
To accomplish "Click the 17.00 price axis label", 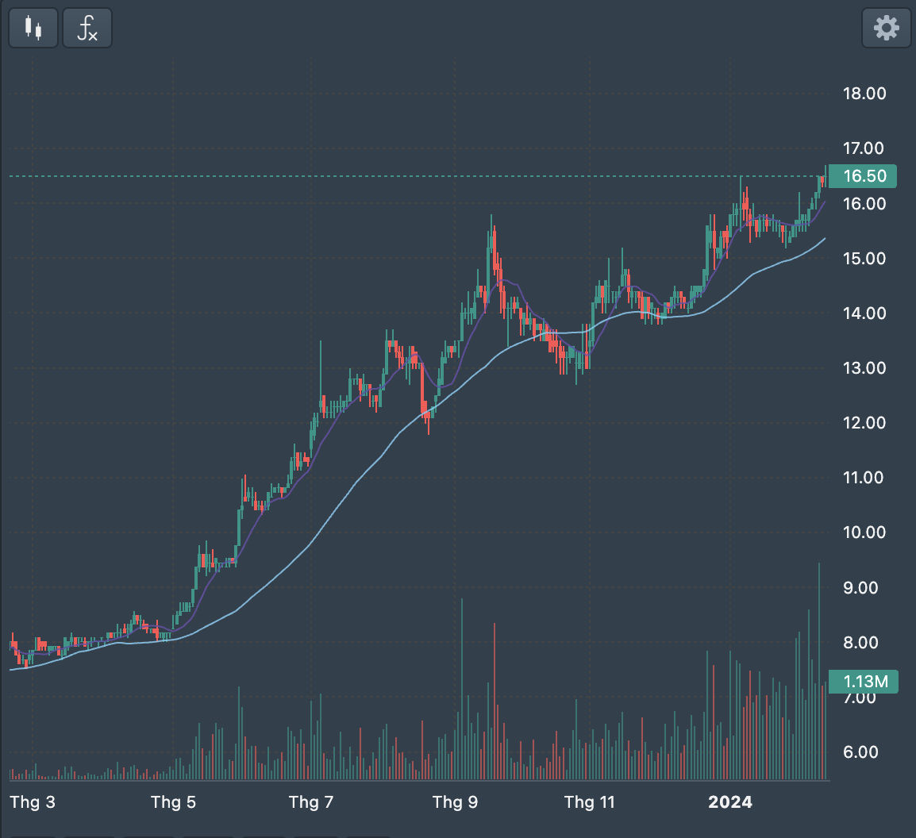I will click(864, 148).
